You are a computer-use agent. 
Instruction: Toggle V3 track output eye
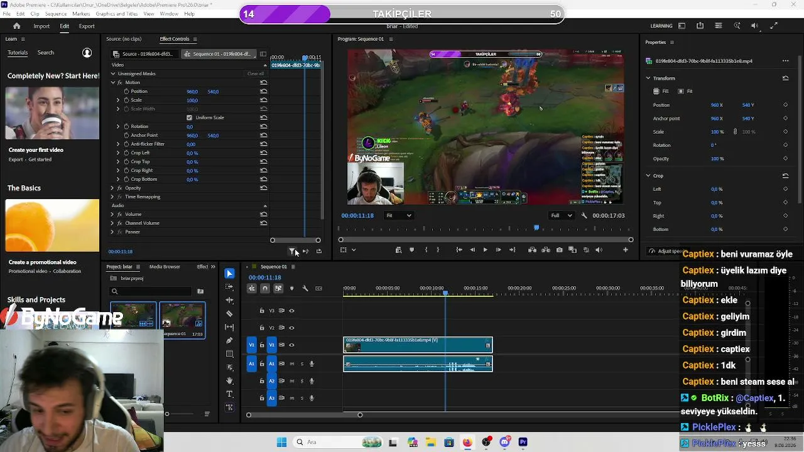point(291,311)
